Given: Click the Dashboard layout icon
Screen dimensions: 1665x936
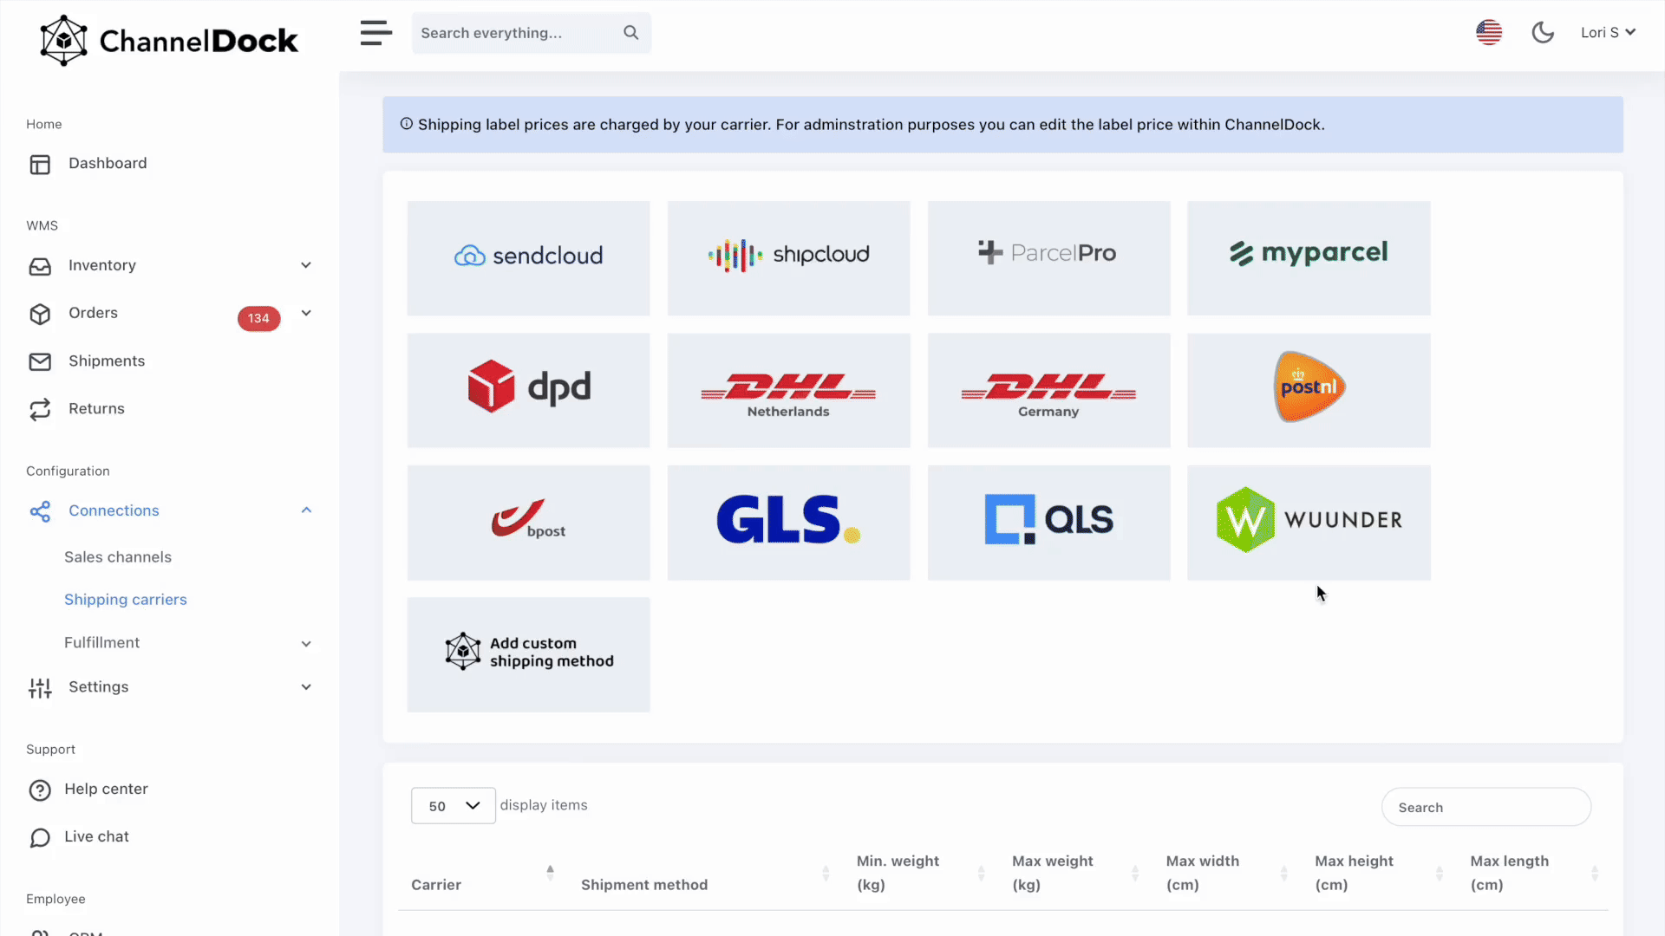Looking at the screenshot, I should 40,165.
